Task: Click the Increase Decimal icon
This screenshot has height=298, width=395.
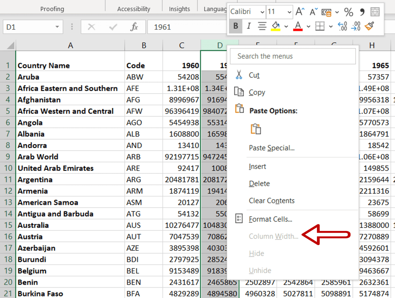Action: click(342, 26)
